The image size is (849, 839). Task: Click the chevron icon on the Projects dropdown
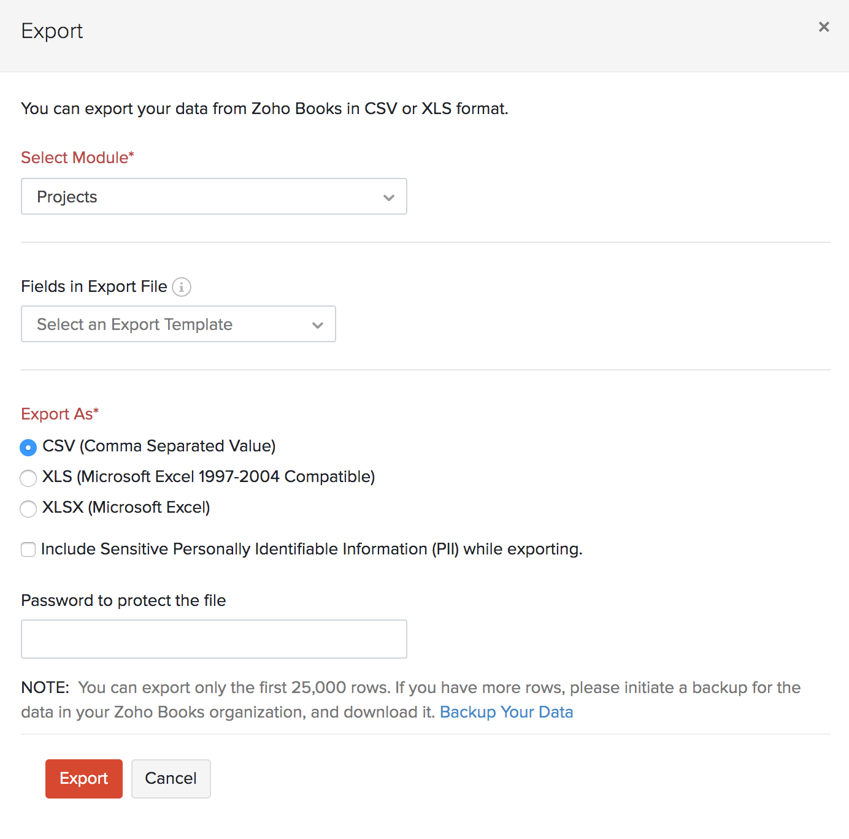tap(388, 197)
